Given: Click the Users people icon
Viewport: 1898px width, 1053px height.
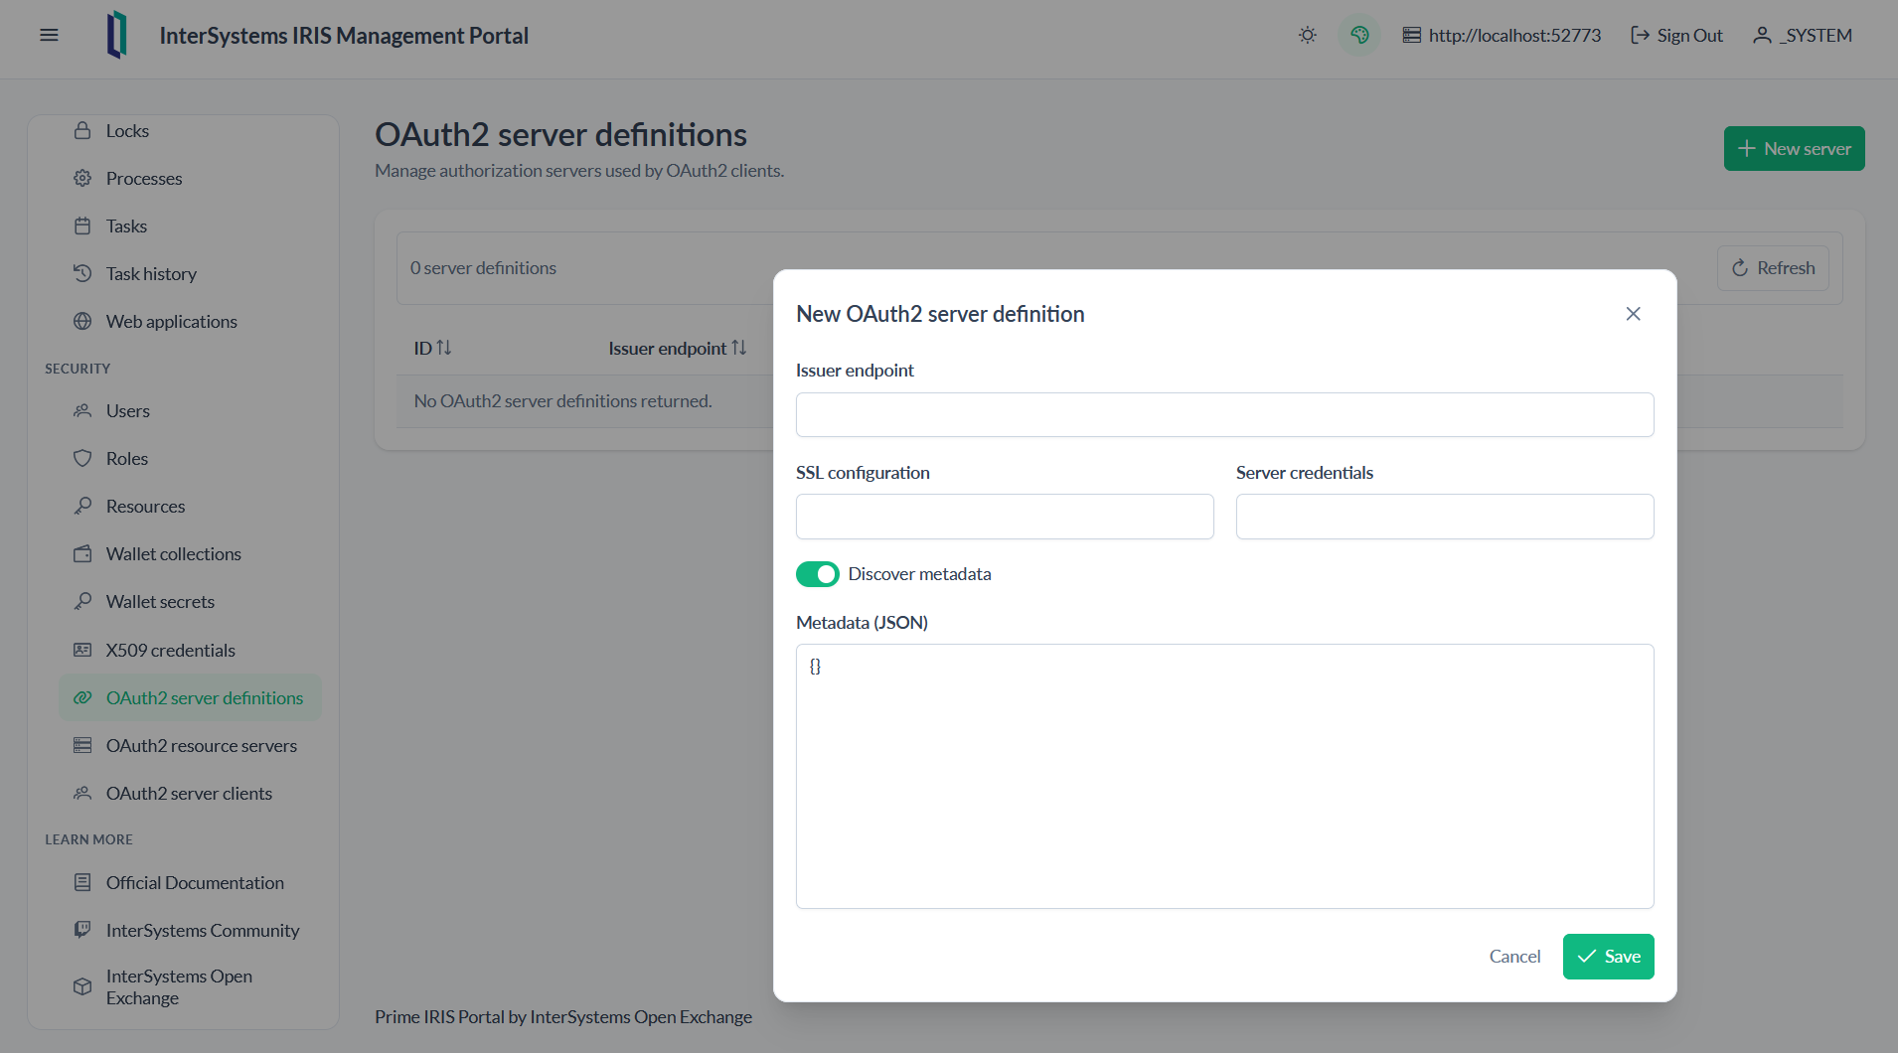Looking at the screenshot, I should 82,411.
